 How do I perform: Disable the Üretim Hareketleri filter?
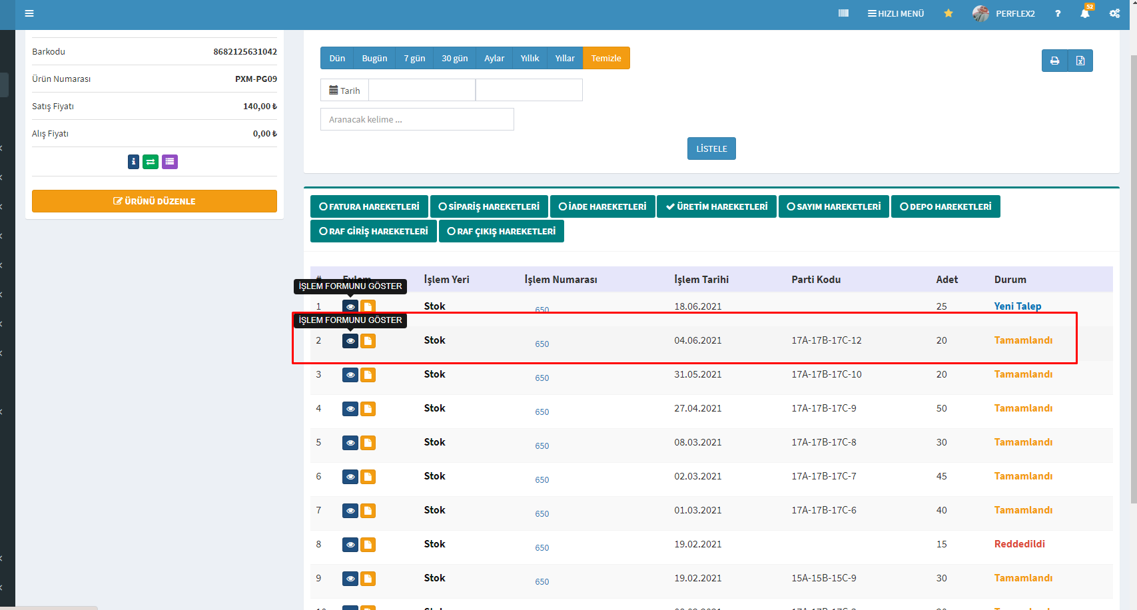coord(716,206)
